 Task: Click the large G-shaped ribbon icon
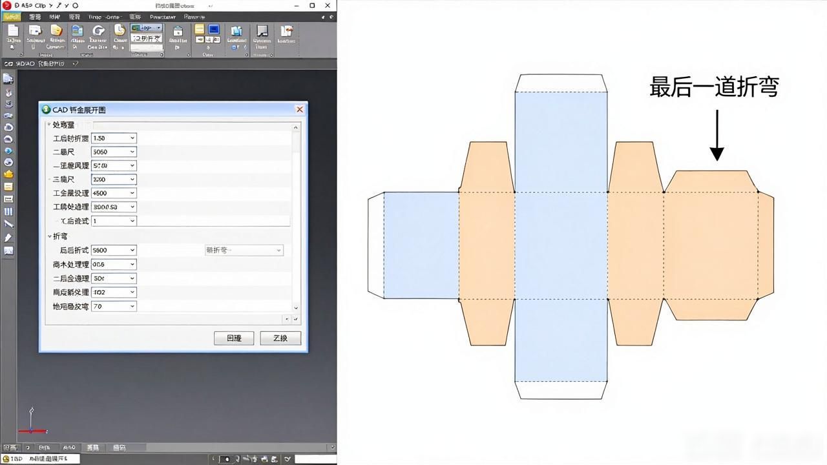(x=98, y=30)
